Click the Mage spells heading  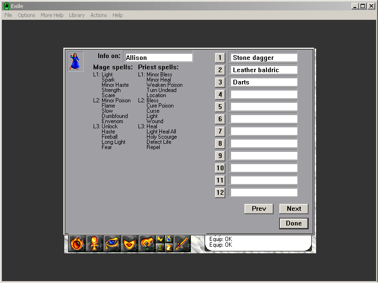(x=113, y=67)
